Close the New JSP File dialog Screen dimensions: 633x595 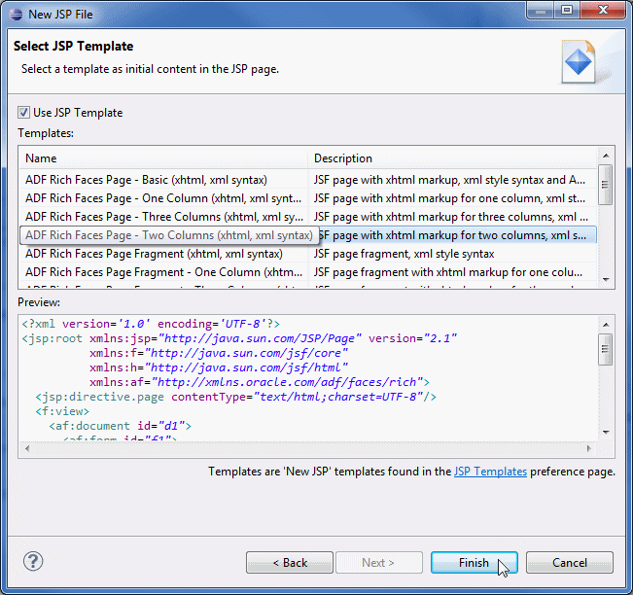(x=603, y=10)
